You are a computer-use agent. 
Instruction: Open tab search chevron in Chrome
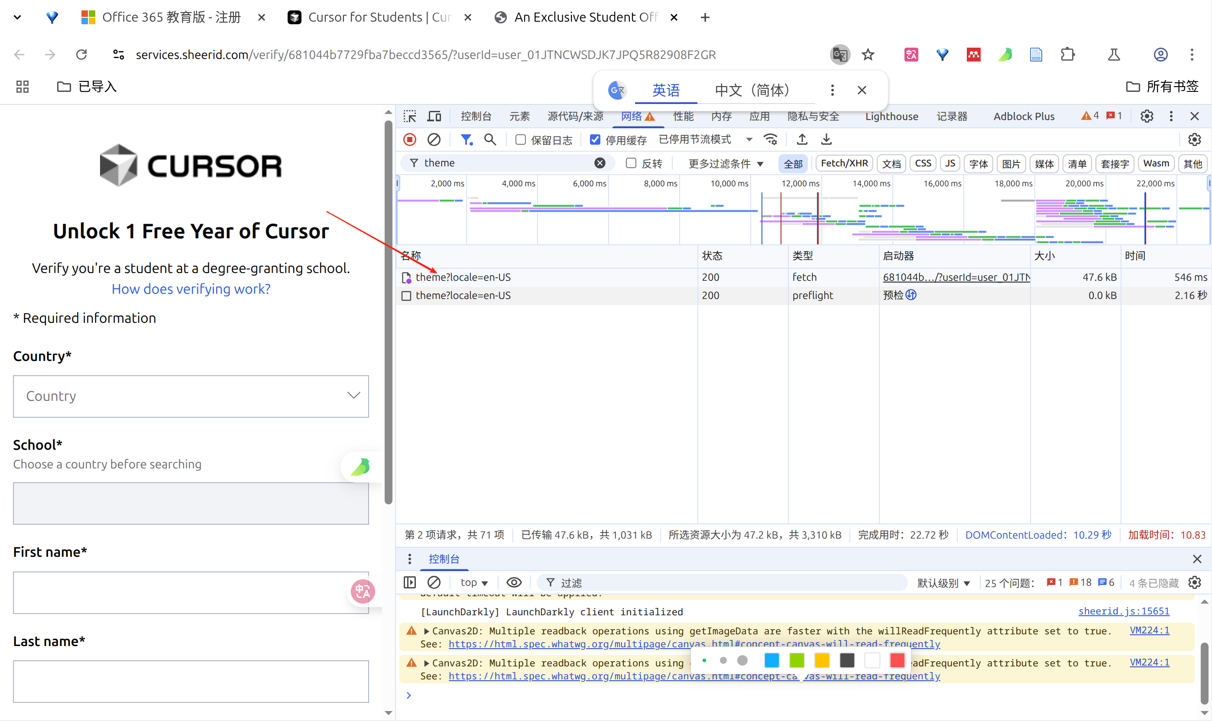click(x=17, y=17)
